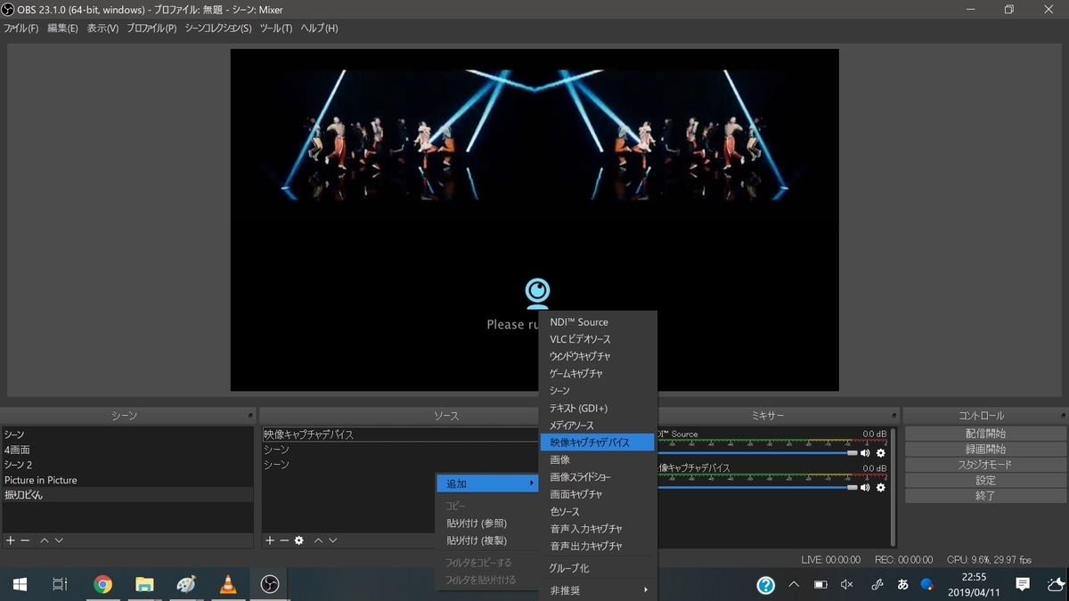
Task: Click the 録画開始 button
Action: [985, 450]
